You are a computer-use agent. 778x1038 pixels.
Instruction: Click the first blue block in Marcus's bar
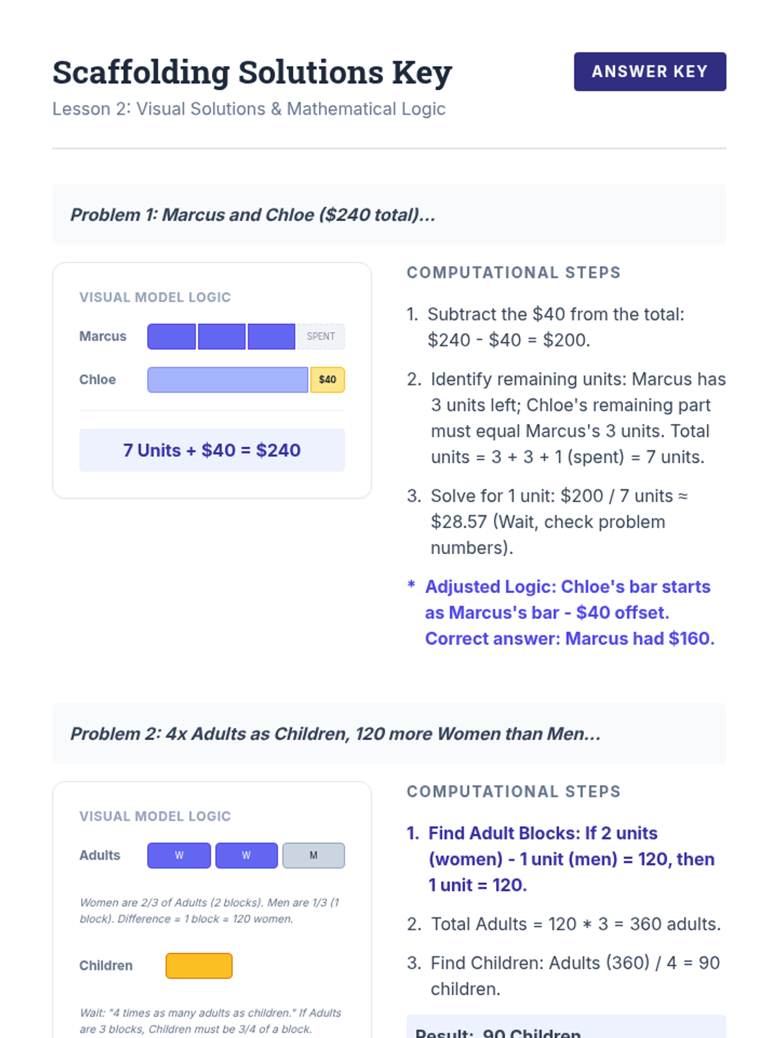172,337
